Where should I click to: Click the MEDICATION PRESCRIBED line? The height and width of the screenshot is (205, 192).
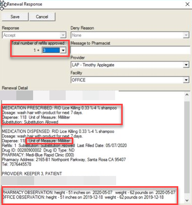tap(60, 108)
